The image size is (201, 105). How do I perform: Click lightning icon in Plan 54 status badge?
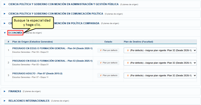101,50
